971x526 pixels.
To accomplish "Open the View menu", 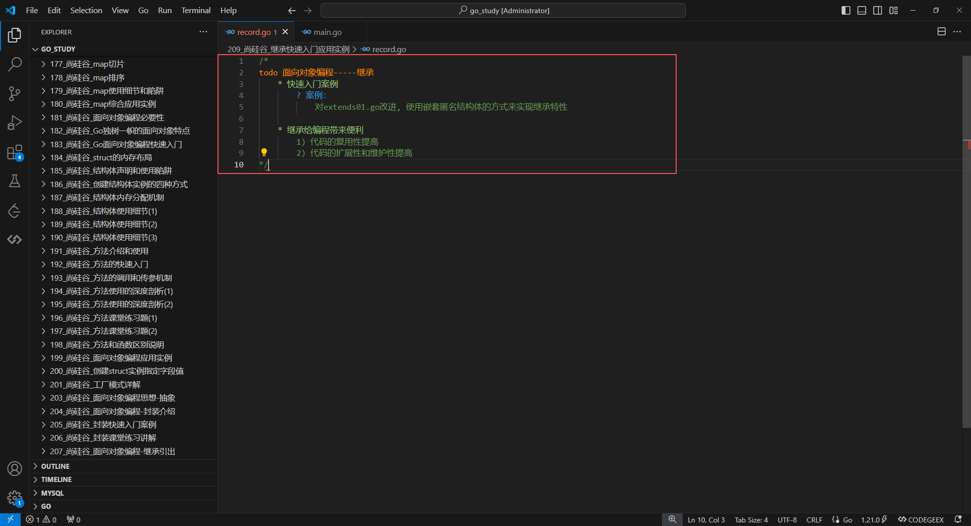I will (x=120, y=10).
